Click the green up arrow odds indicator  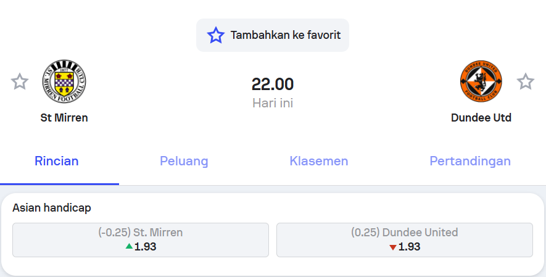point(129,246)
